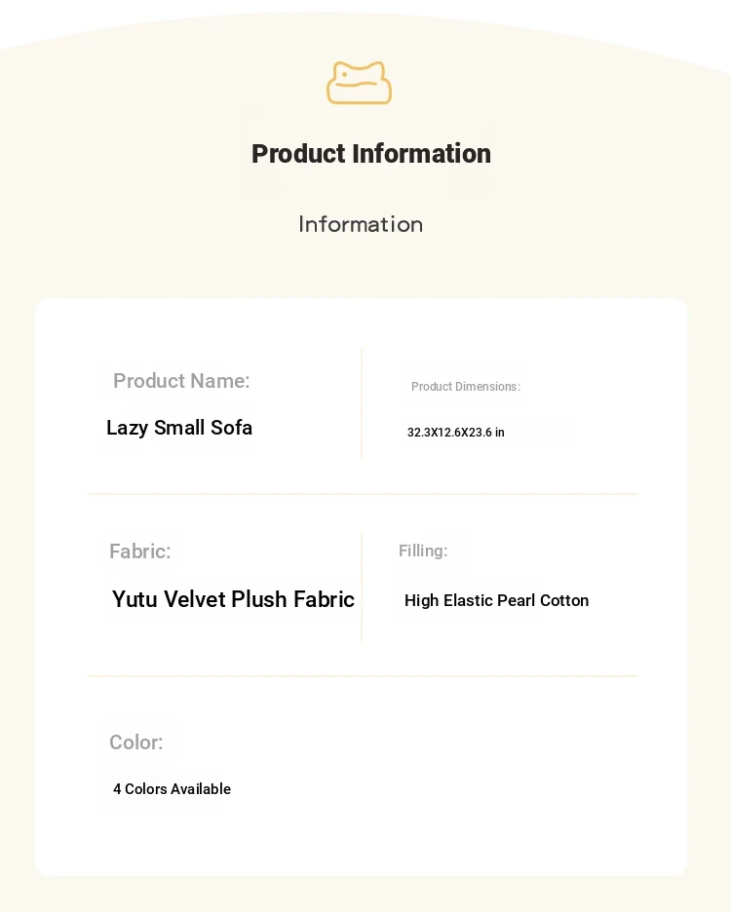Click the yellow sofa icon
This screenshot has height=912, width=731.
[x=359, y=83]
